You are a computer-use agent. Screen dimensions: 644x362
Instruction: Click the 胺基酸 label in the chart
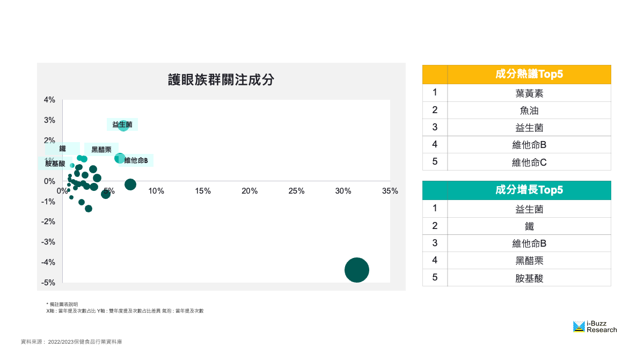pos(55,164)
